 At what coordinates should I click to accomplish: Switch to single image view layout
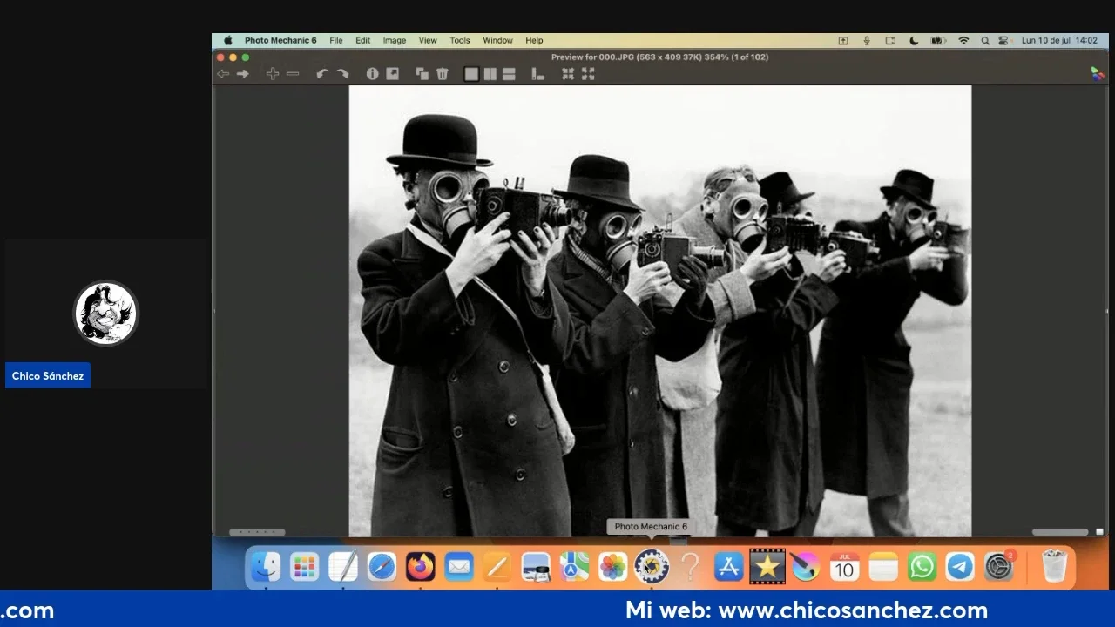tap(471, 74)
